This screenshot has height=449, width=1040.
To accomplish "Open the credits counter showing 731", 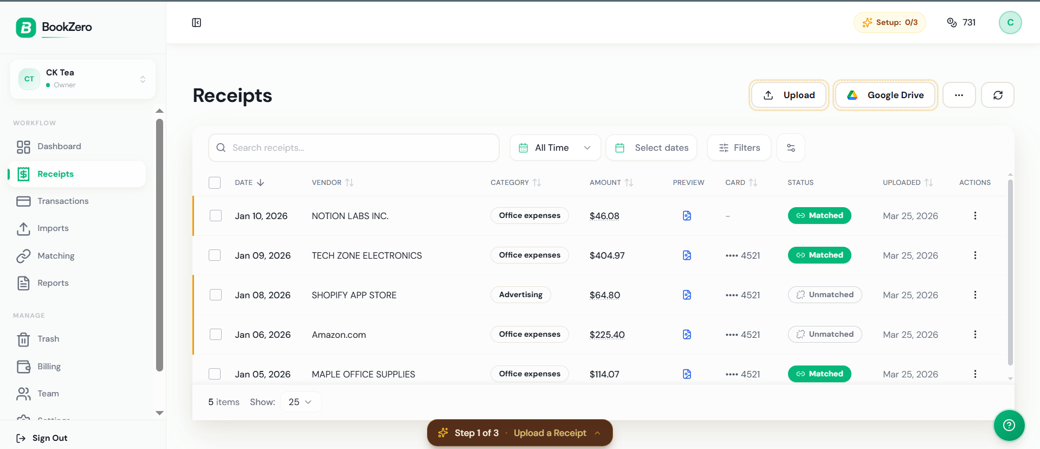I will pyautogui.click(x=961, y=22).
